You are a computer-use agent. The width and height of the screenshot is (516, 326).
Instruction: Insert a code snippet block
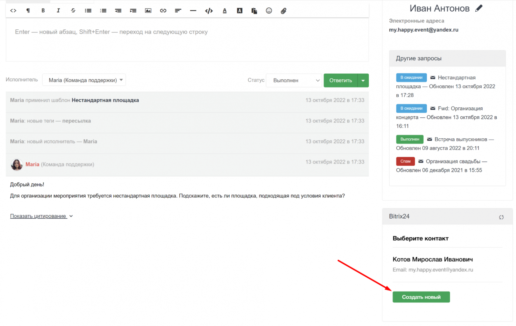[209, 11]
